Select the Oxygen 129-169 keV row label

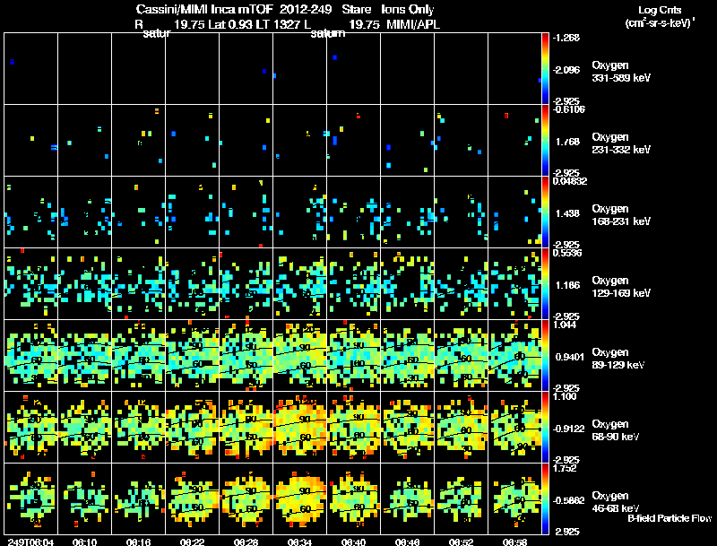click(621, 286)
